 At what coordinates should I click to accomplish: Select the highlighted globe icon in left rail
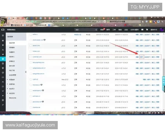(3, 59)
